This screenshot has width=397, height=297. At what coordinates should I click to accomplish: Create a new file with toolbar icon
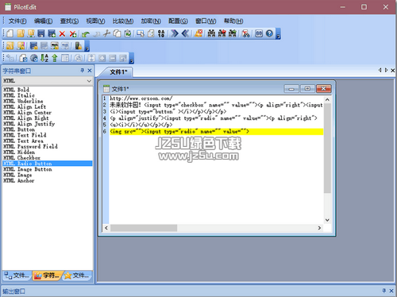10,33
